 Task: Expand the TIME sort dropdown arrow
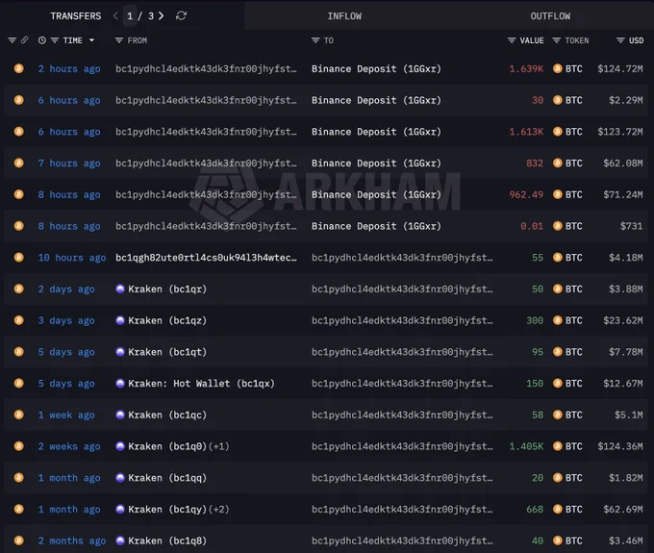coord(91,40)
